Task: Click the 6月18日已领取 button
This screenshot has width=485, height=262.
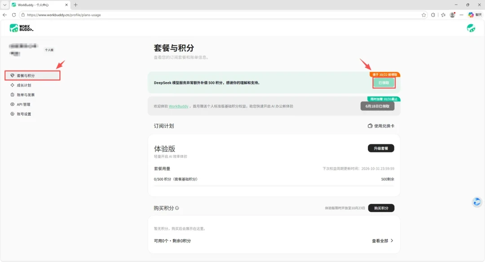Action: 377,106
